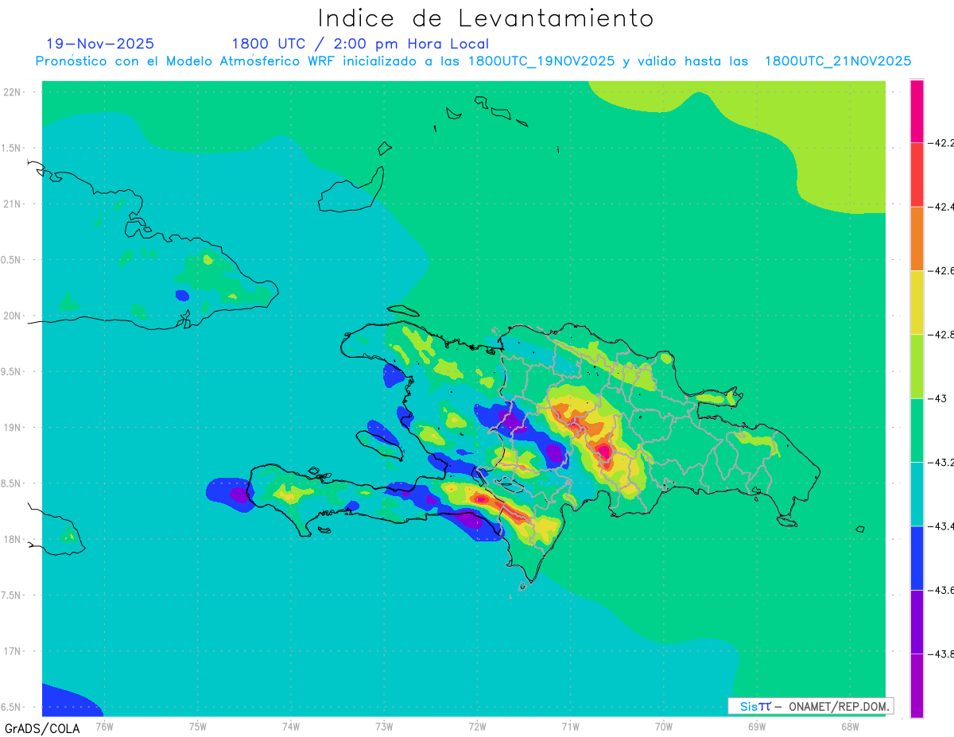Image resolution: width=954 pixels, height=737 pixels.
Task: Click the title "Indice de Levantamiento"
Action: coord(486,17)
